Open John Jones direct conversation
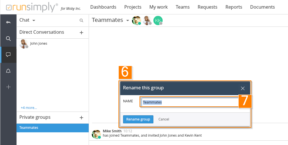 [38, 44]
